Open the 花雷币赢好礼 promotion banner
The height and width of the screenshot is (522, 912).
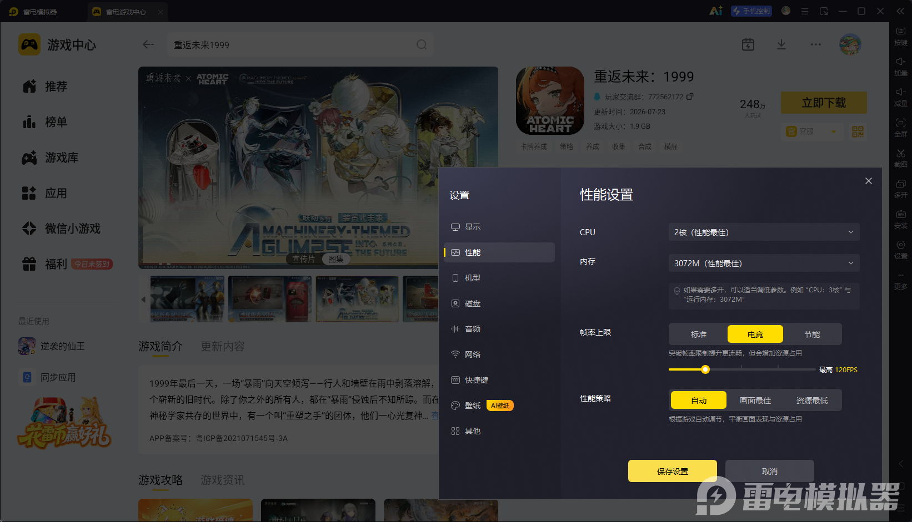point(65,423)
